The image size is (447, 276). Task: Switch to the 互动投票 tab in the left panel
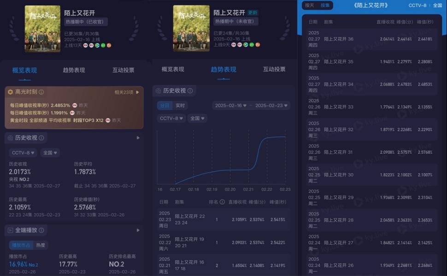pyautogui.click(x=123, y=70)
